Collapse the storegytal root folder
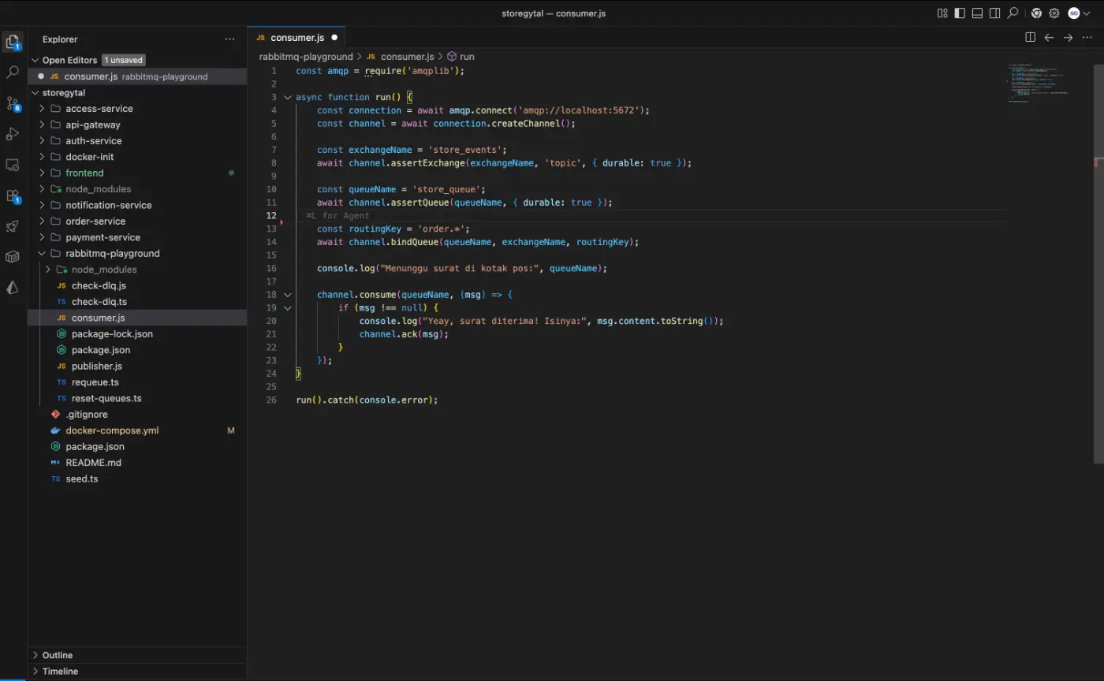The image size is (1104, 681). pyautogui.click(x=35, y=92)
